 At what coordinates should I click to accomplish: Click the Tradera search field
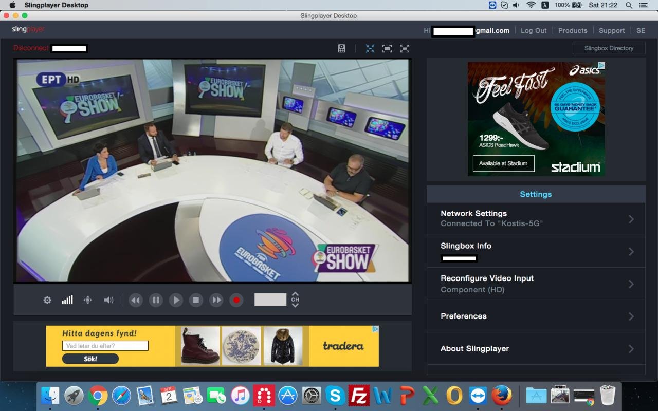point(105,346)
